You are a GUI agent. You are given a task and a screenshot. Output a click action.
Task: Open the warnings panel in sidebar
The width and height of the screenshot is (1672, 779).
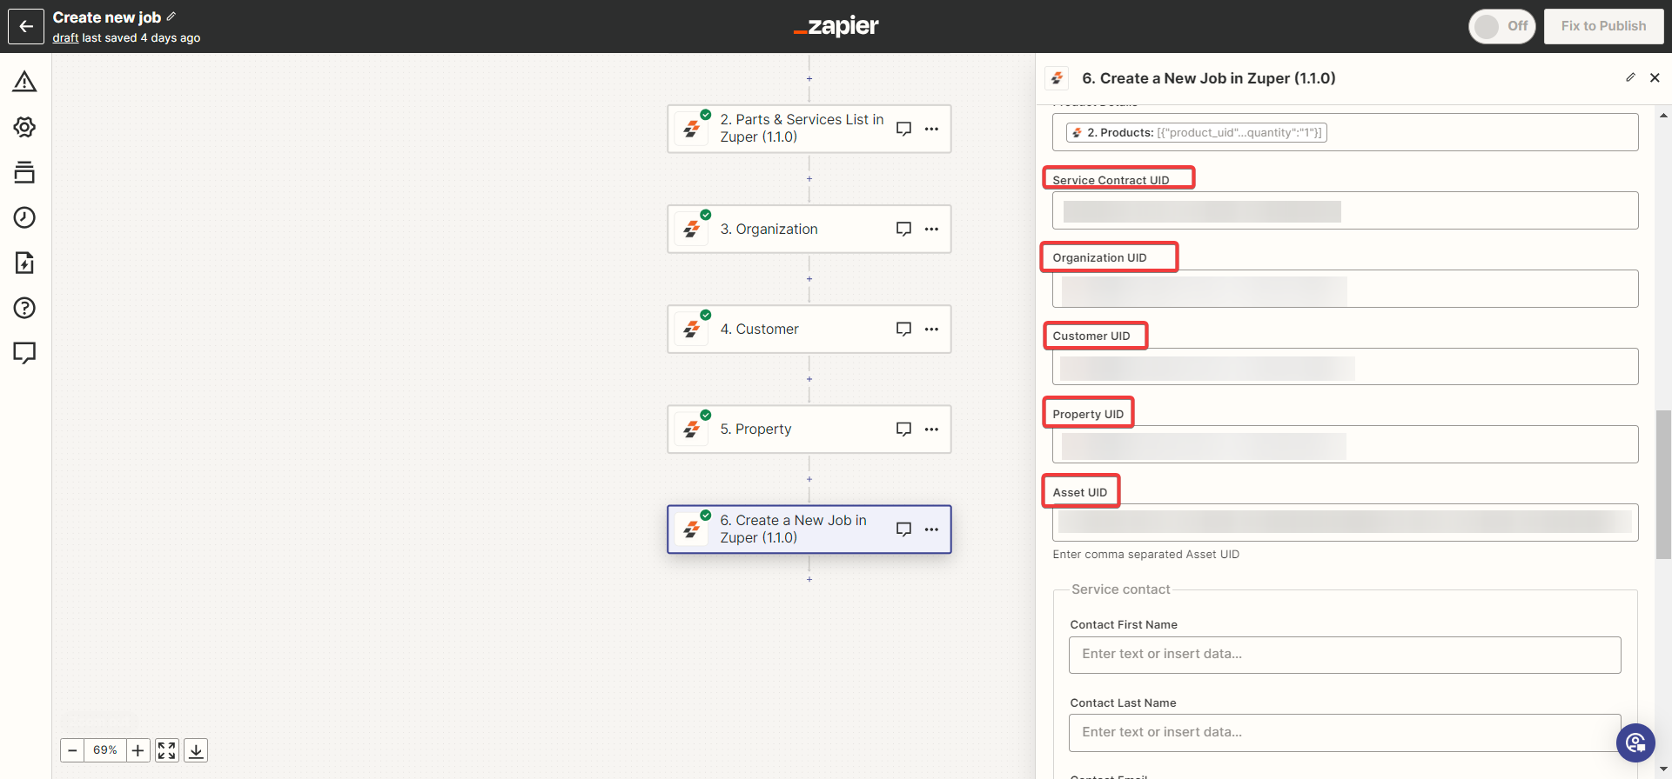24,82
